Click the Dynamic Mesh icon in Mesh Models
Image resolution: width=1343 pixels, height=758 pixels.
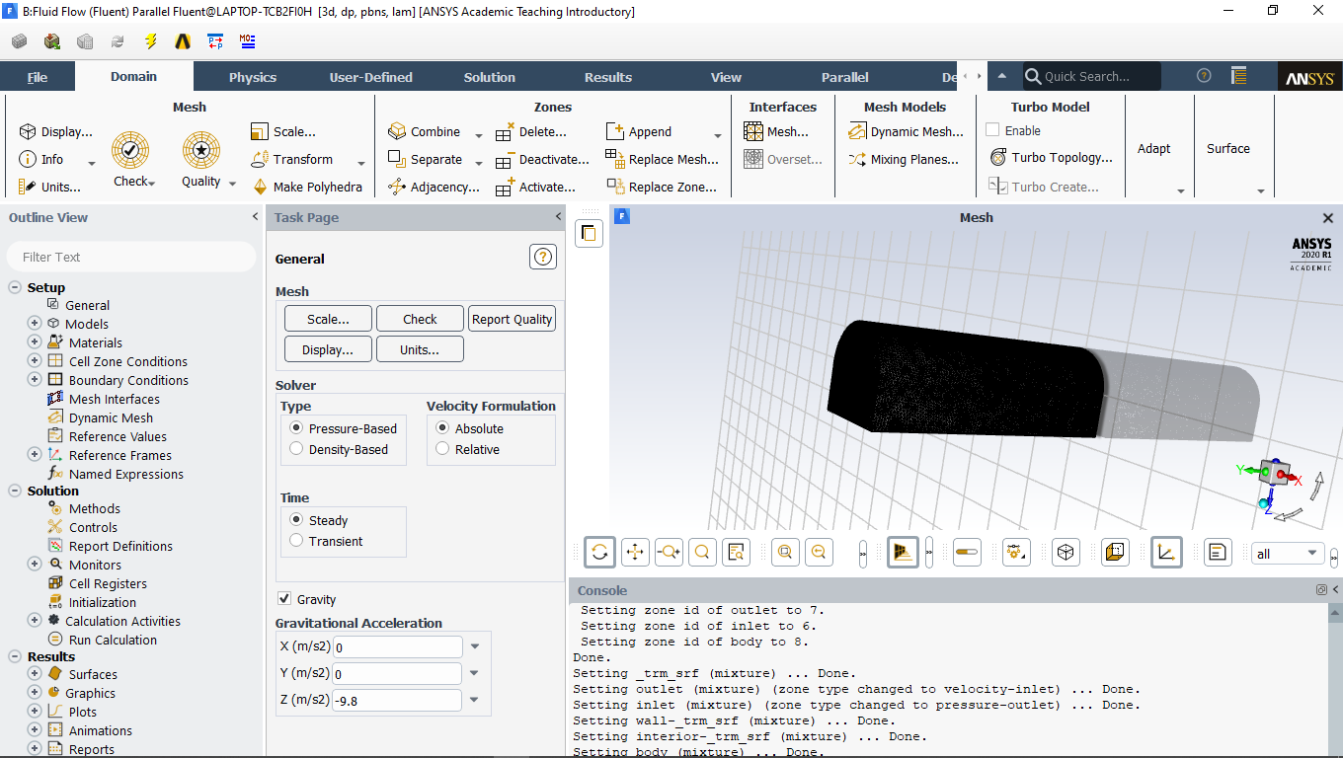(857, 131)
